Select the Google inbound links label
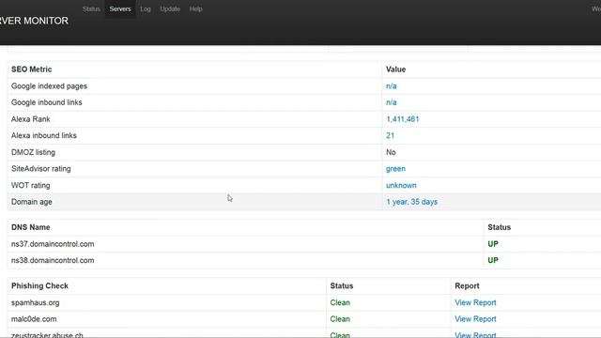 tap(46, 102)
